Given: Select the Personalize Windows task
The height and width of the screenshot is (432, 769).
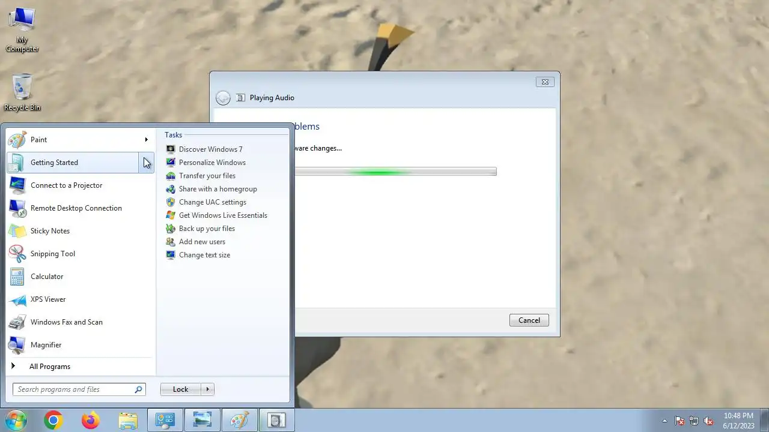Looking at the screenshot, I should [x=212, y=163].
